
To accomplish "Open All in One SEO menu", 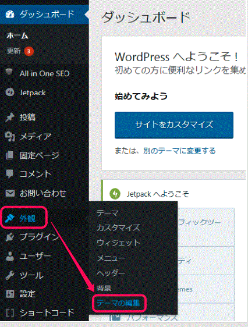I will [44, 73].
